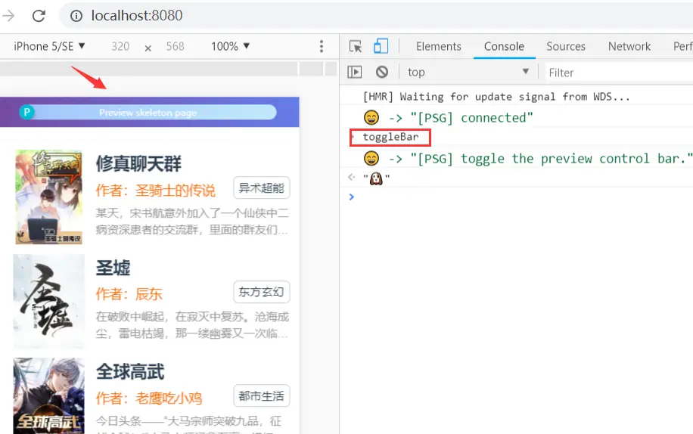Click the round P icon in the preview bar
This screenshot has height=434, width=693.
(x=26, y=112)
